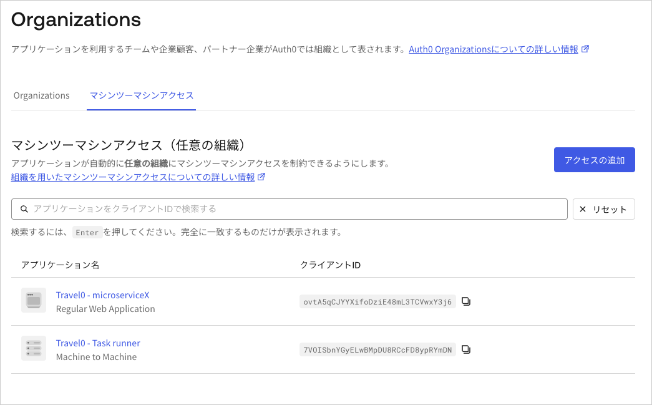Copy client ID for Travel0 - microserviceX
Viewport: 652px width, 405px height.
(466, 301)
